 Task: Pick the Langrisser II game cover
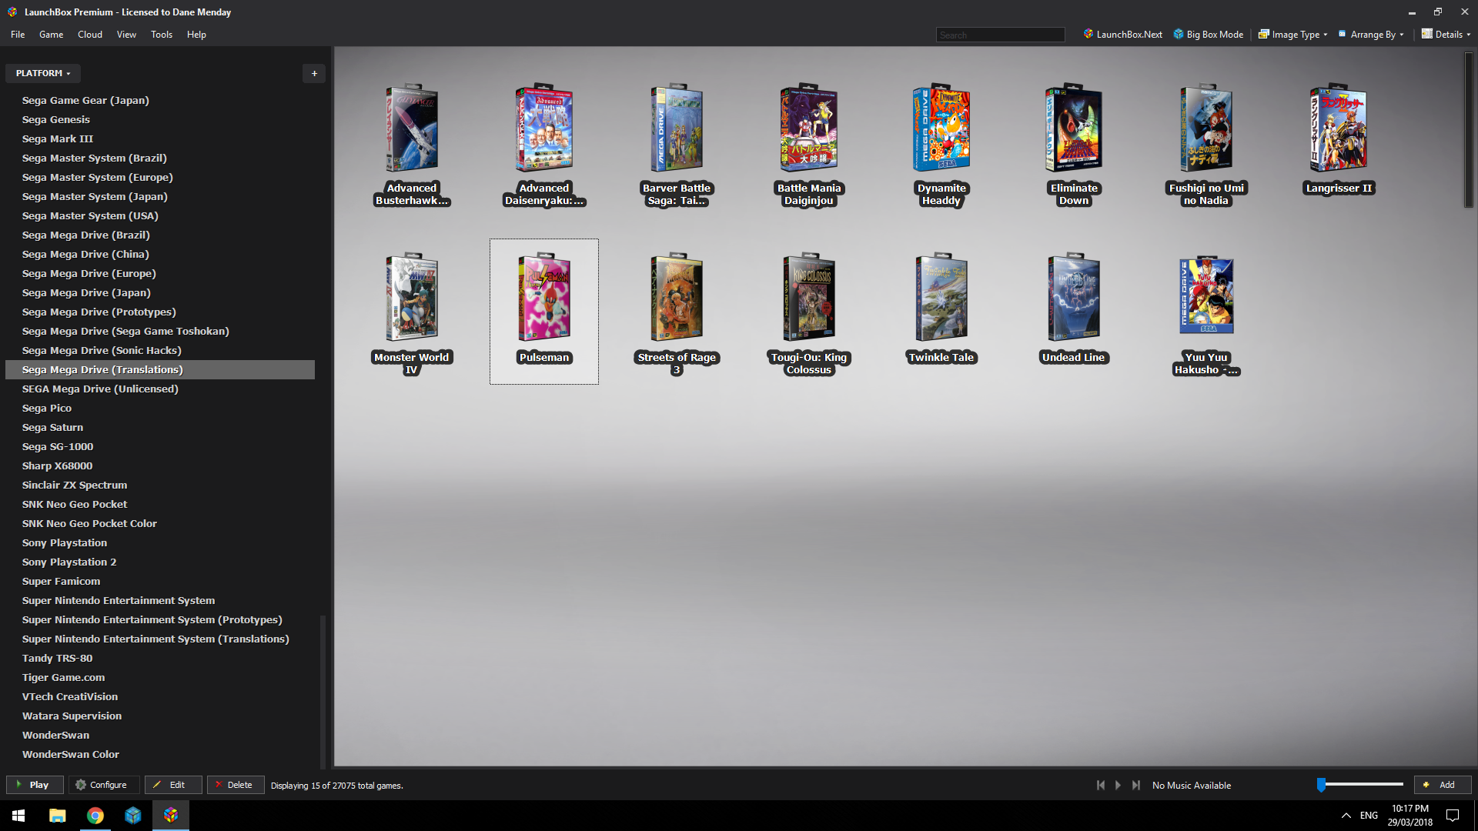(1339, 128)
